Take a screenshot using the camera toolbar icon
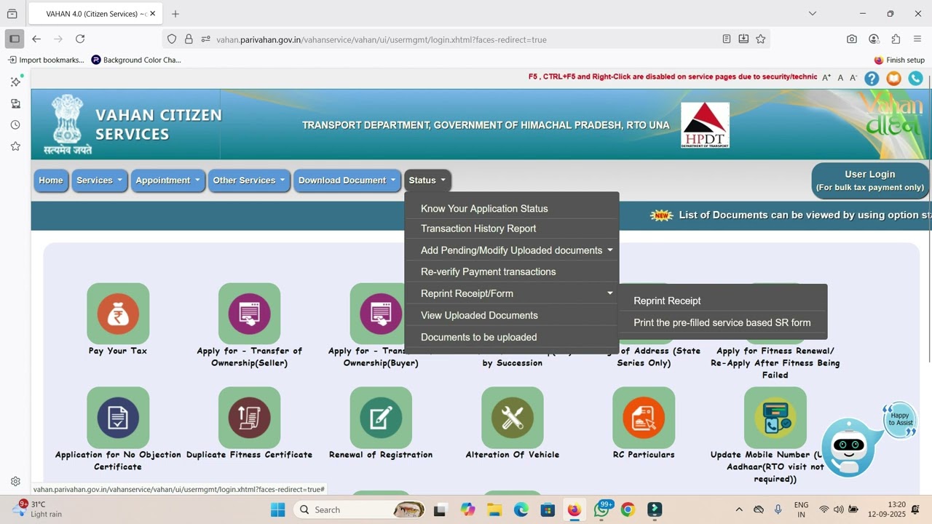 tap(852, 39)
